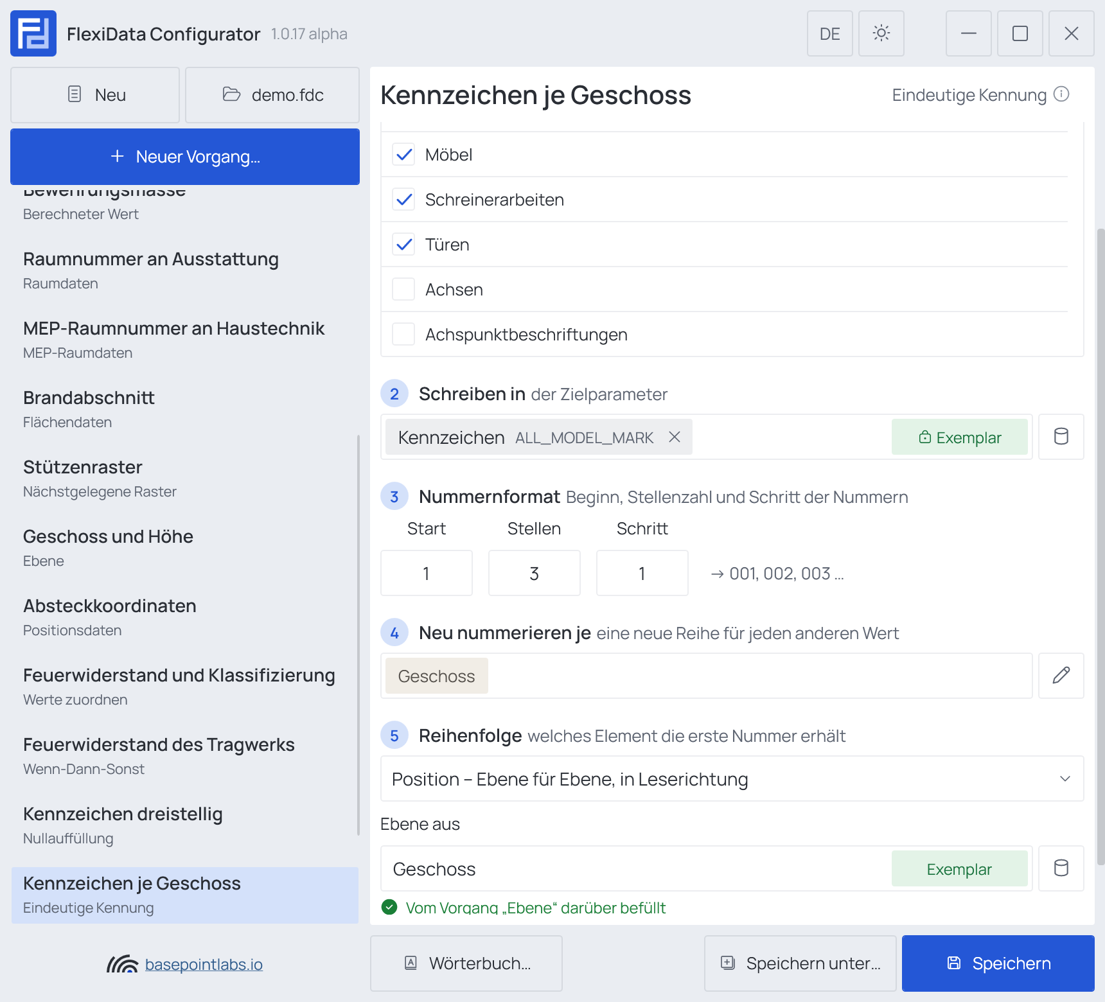Open the Brandabschnitt operation

(x=185, y=409)
